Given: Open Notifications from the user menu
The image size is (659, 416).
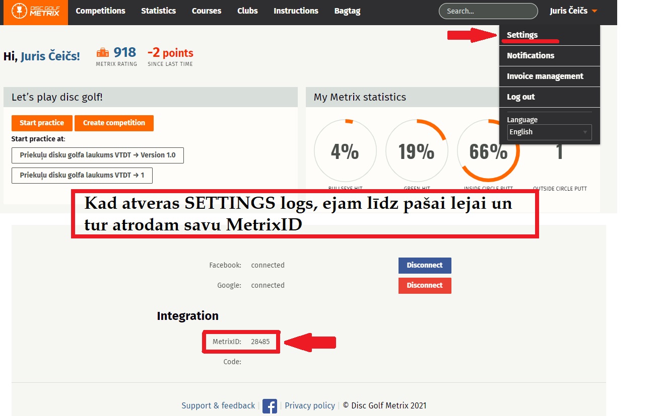Looking at the screenshot, I should (x=530, y=55).
